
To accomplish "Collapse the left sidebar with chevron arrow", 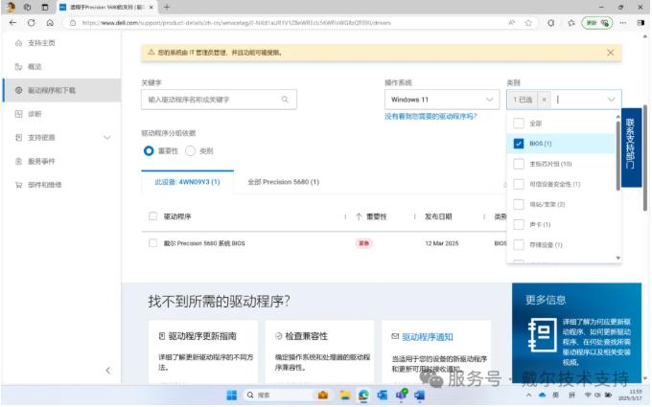I will click(108, 371).
